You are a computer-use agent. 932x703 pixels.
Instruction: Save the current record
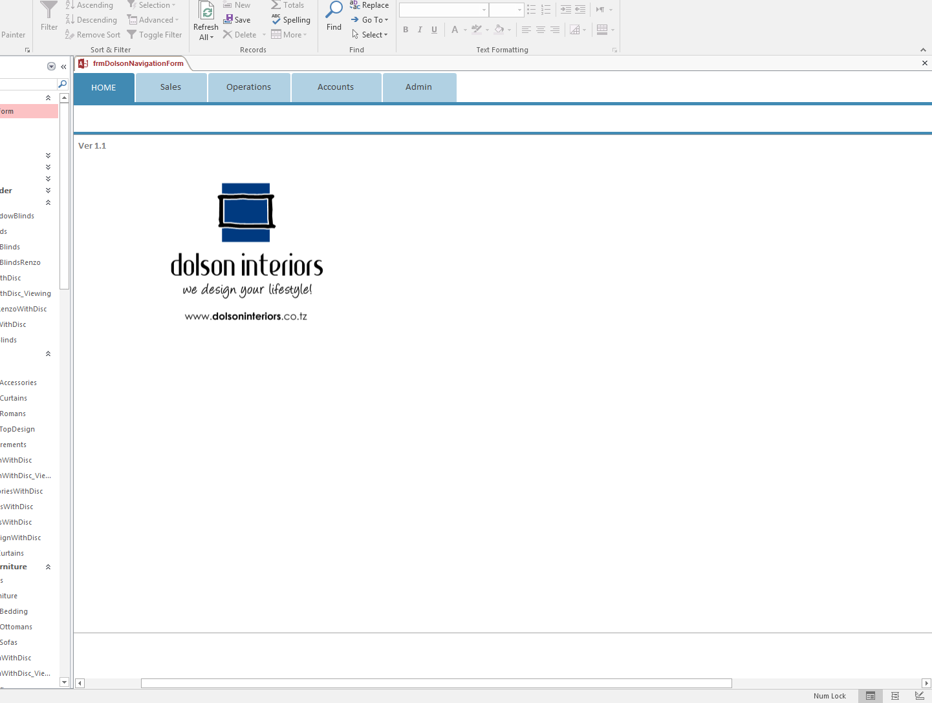click(237, 20)
